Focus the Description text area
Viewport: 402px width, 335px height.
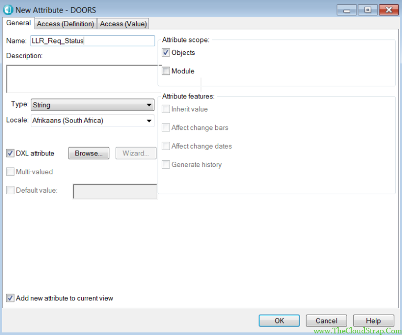click(81, 79)
